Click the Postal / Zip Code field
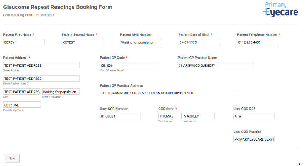 point(22,105)
